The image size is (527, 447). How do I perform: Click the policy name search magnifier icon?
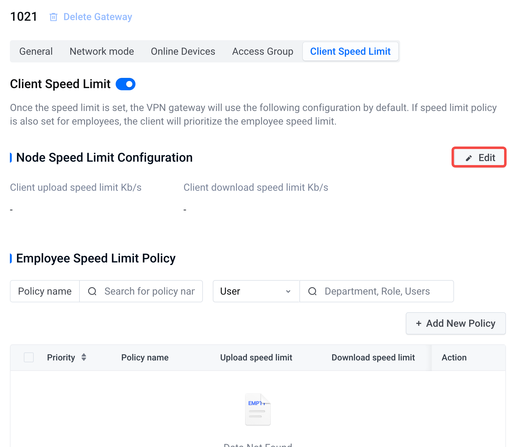(92, 291)
